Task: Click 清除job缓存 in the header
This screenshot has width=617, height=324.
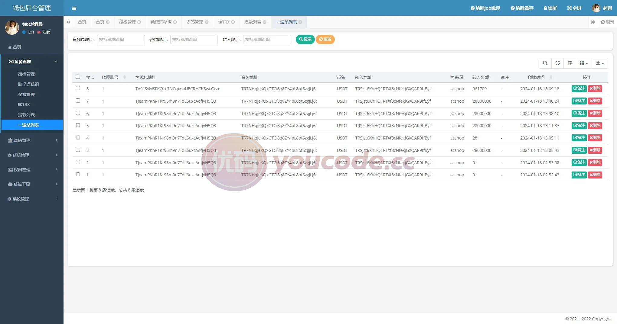Action: [x=485, y=8]
